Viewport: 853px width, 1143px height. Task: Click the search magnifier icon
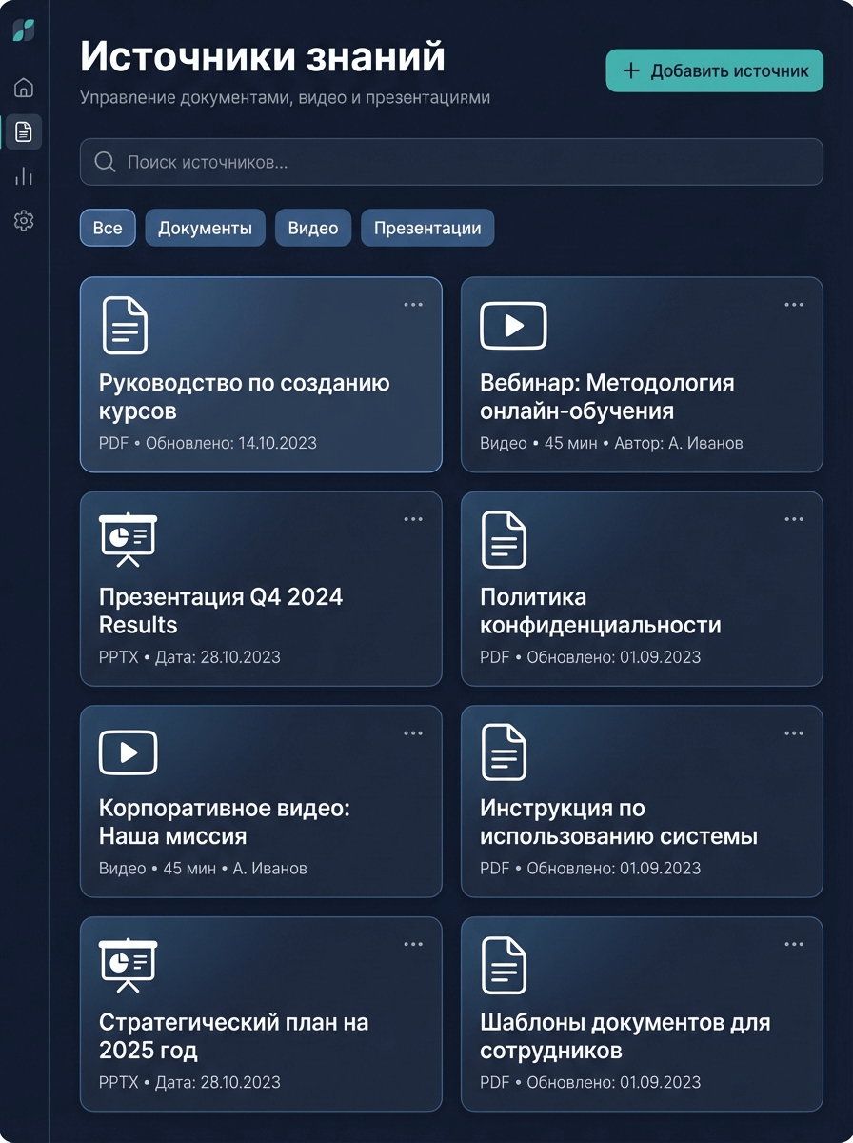point(105,162)
